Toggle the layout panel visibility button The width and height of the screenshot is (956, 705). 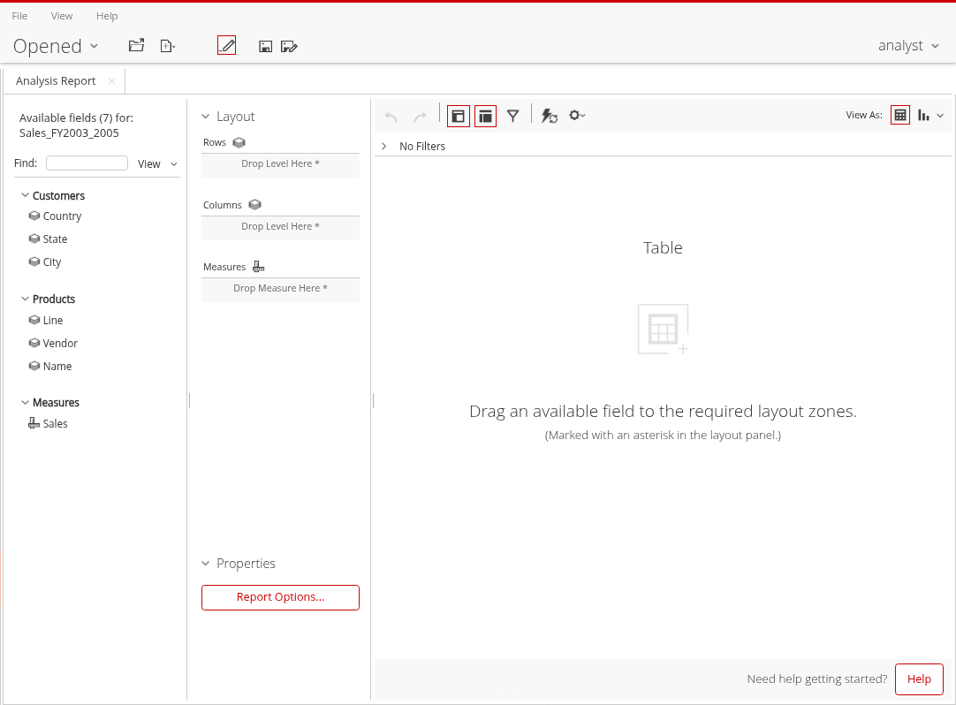[x=485, y=116]
